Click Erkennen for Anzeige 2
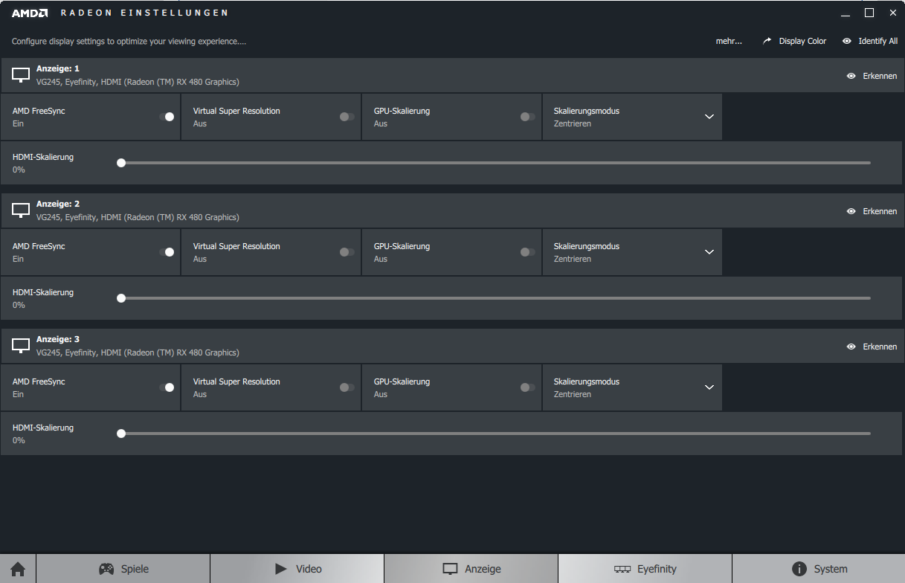Viewport: 905px width, 583px height. 872,211
